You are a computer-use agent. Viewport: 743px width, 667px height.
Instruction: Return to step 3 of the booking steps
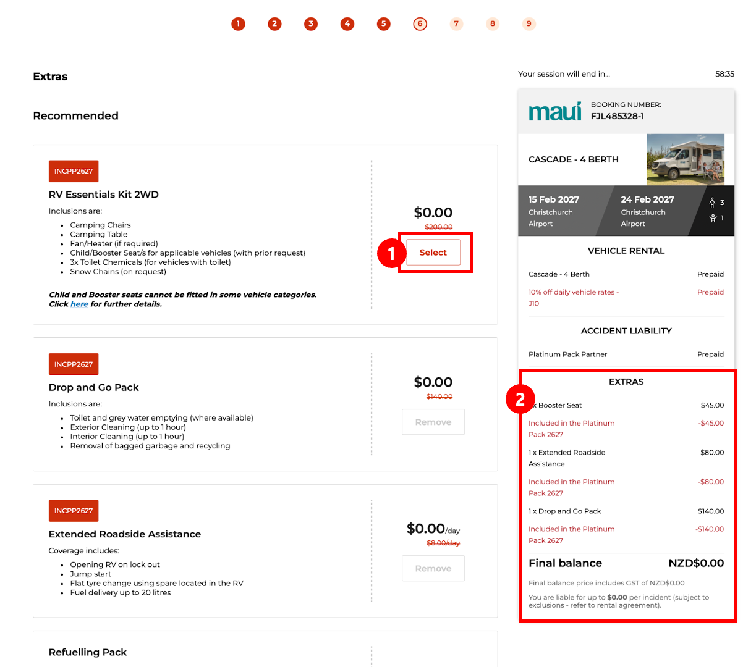[x=311, y=24]
